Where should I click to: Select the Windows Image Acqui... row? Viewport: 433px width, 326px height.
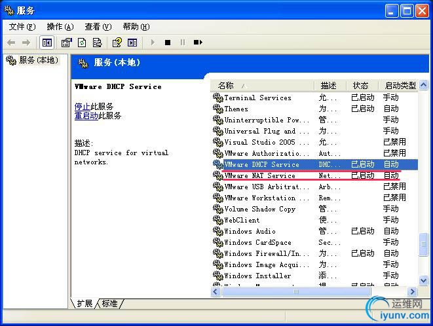pyautogui.click(x=314, y=264)
